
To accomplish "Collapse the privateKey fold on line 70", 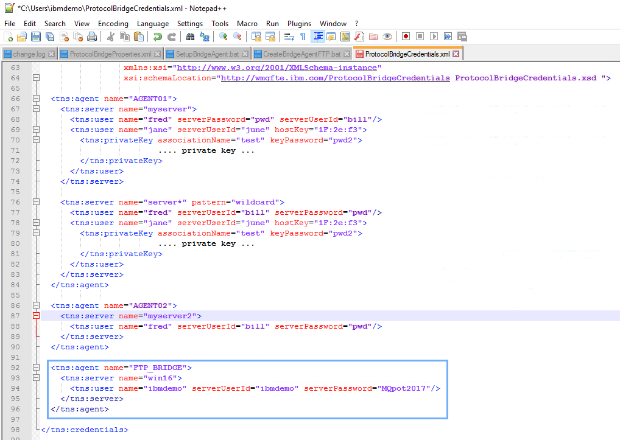I will pyautogui.click(x=36, y=139).
